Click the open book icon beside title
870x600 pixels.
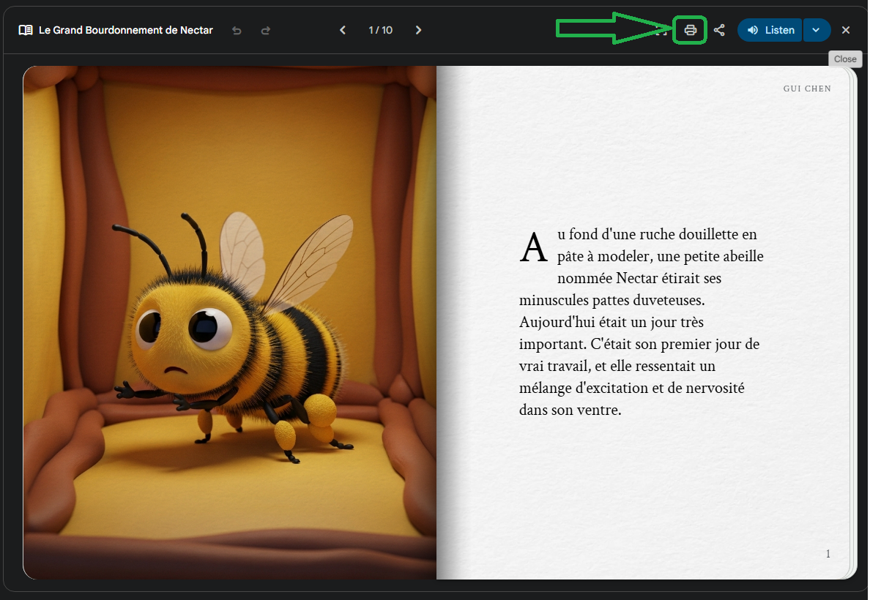26,30
